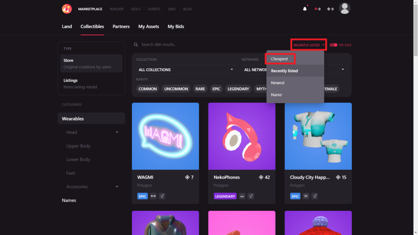Click Cloudy City upper body category icon

[306, 196]
